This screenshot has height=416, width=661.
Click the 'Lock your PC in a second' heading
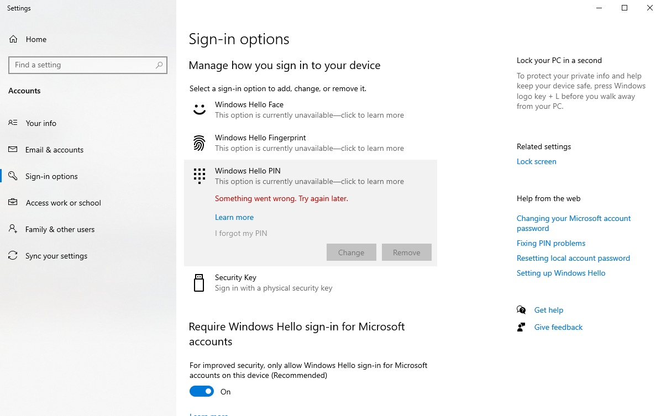click(559, 60)
